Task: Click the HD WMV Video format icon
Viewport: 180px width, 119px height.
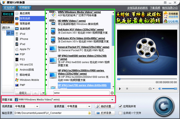Action: coord(53,23)
